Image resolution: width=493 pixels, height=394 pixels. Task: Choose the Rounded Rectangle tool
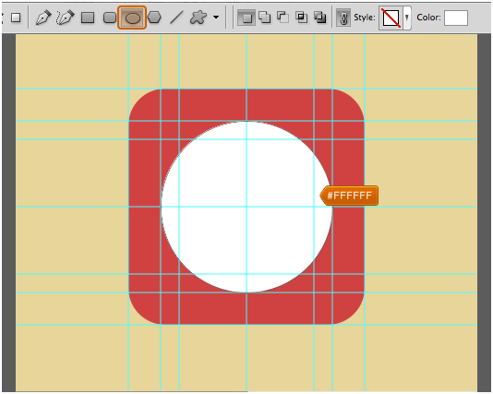pos(110,18)
